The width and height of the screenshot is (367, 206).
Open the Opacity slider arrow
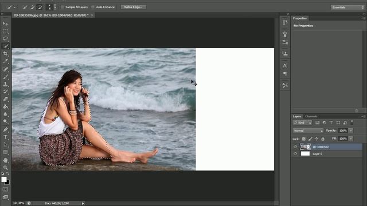(351, 130)
